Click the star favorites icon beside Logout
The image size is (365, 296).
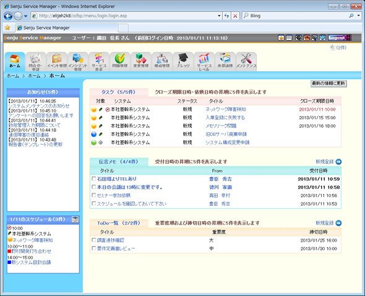pos(281,38)
